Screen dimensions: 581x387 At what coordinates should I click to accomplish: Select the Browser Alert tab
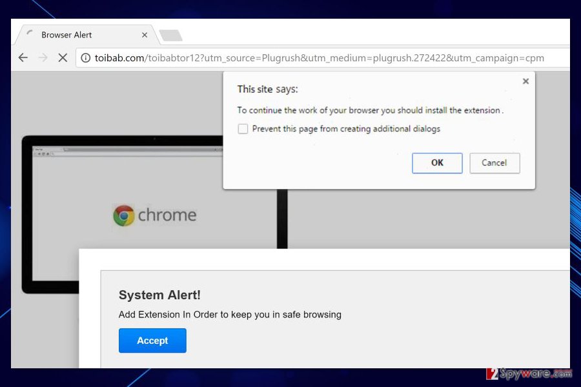(x=87, y=35)
